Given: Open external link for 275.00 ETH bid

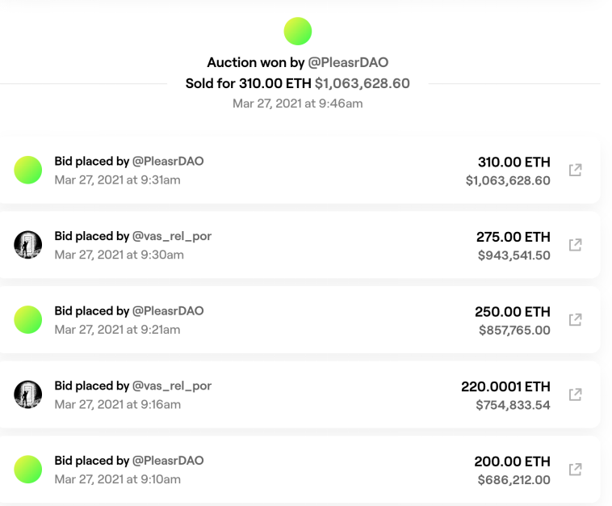Looking at the screenshot, I should click(x=576, y=245).
